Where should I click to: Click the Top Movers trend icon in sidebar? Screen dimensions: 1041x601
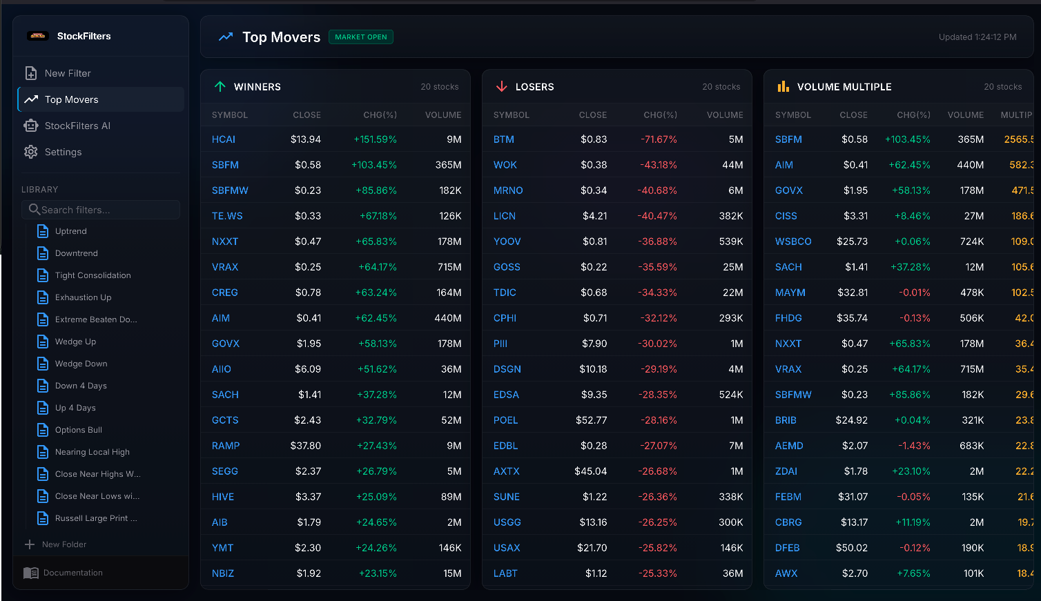(x=31, y=99)
